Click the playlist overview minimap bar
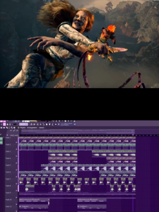 [x=78, y=132]
